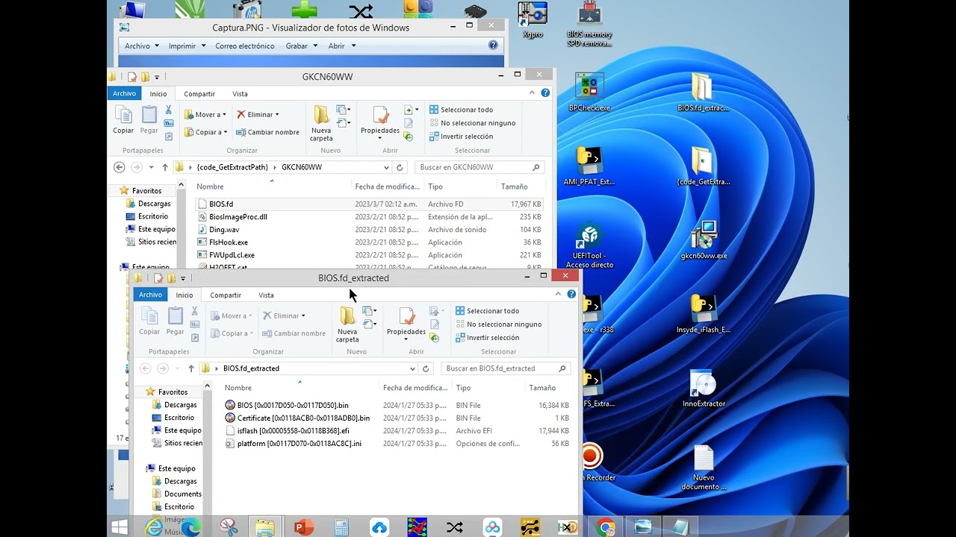Select the {code_GetExtra... desktop folder
The width and height of the screenshot is (956, 537).
click(x=703, y=166)
